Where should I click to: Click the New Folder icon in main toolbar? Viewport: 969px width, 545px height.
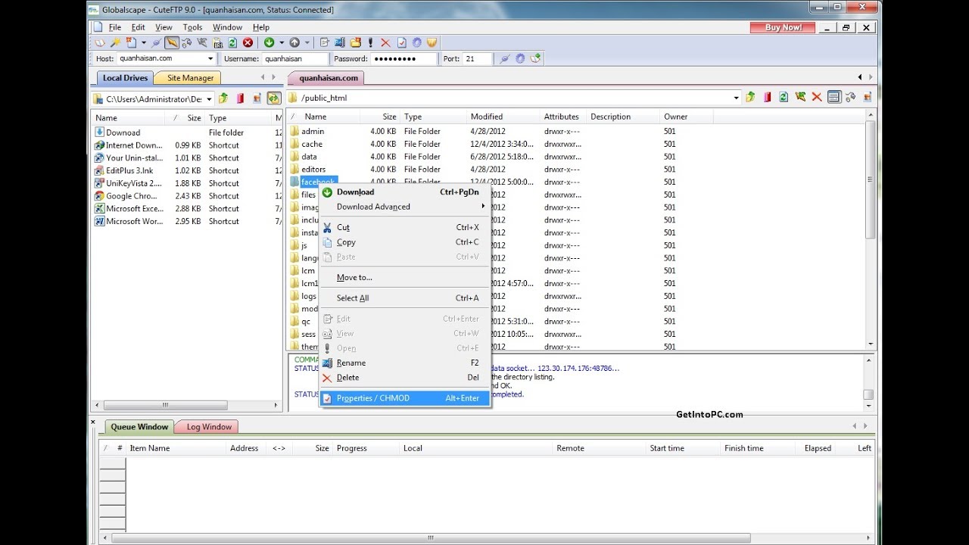click(356, 43)
